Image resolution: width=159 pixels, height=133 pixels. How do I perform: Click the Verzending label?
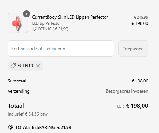[x=19, y=91]
